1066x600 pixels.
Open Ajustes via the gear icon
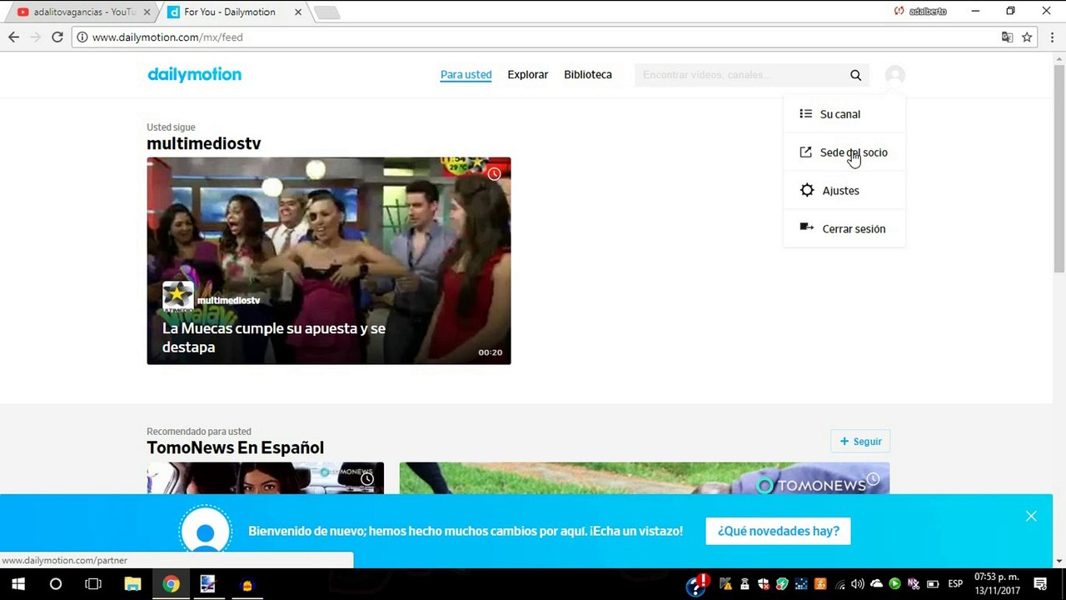(x=806, y=190)
